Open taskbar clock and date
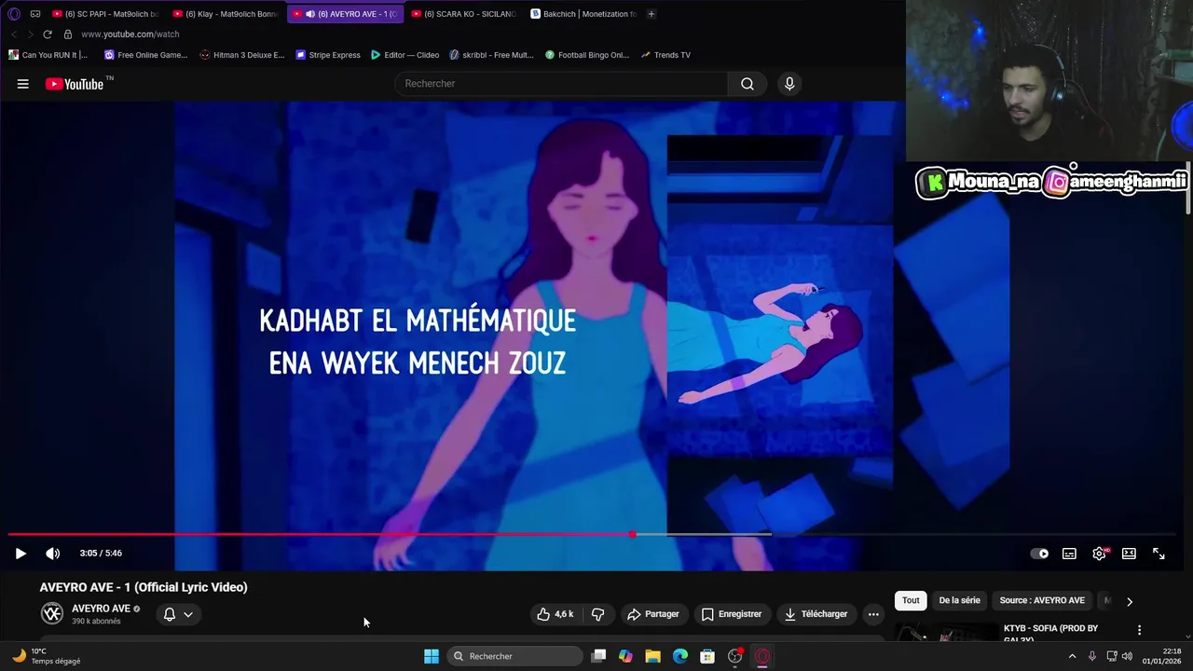The width and height of the screenshot is (1193, 671). [1162, 656]
